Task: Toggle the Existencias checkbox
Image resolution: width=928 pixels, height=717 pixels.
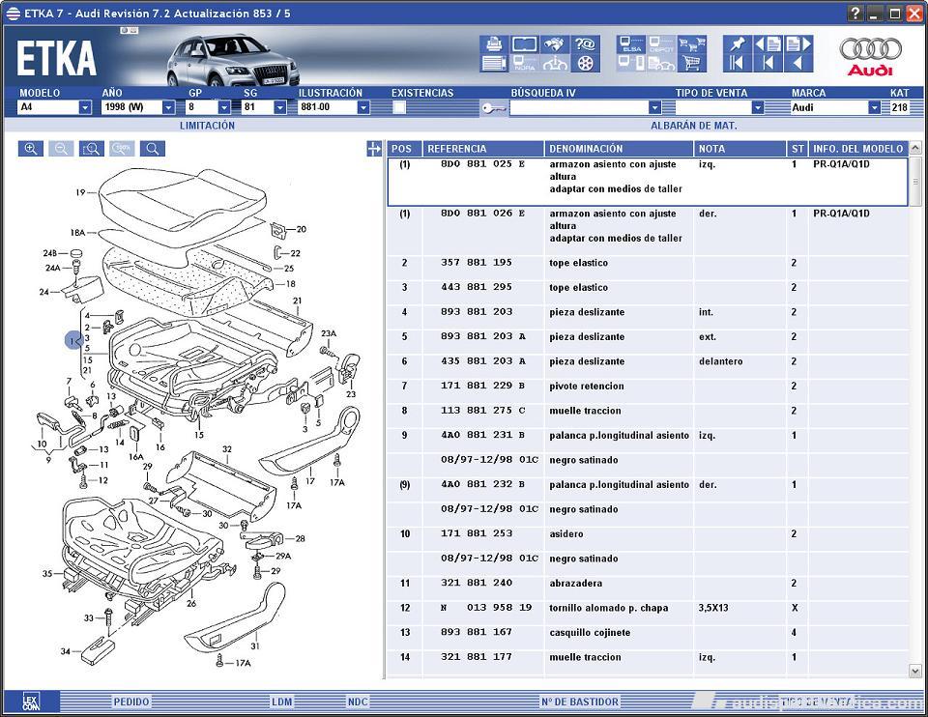Action: click(399, 107)
